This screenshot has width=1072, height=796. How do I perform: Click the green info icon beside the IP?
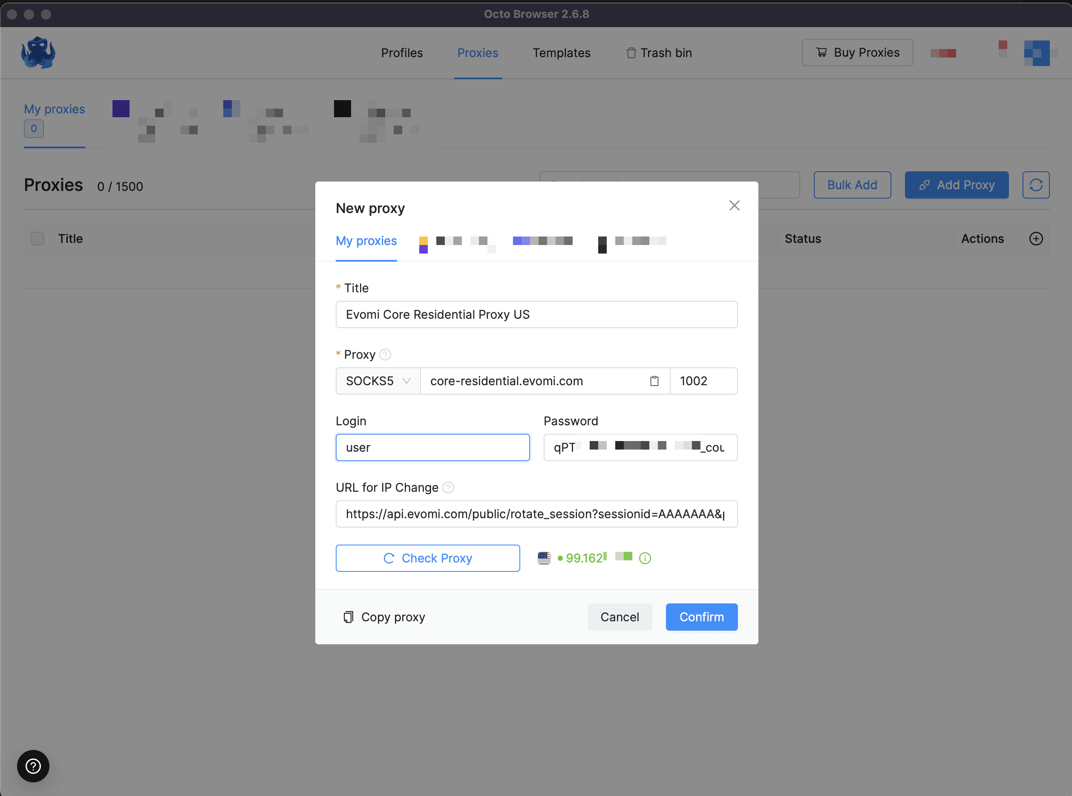coord(645,559)
